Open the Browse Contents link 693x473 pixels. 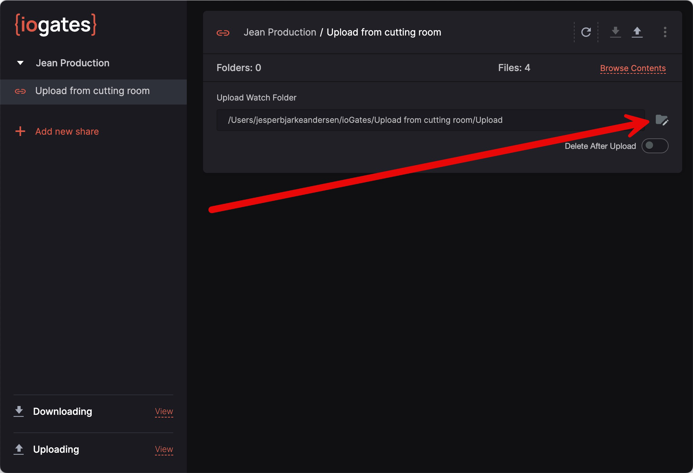[632, 68]
